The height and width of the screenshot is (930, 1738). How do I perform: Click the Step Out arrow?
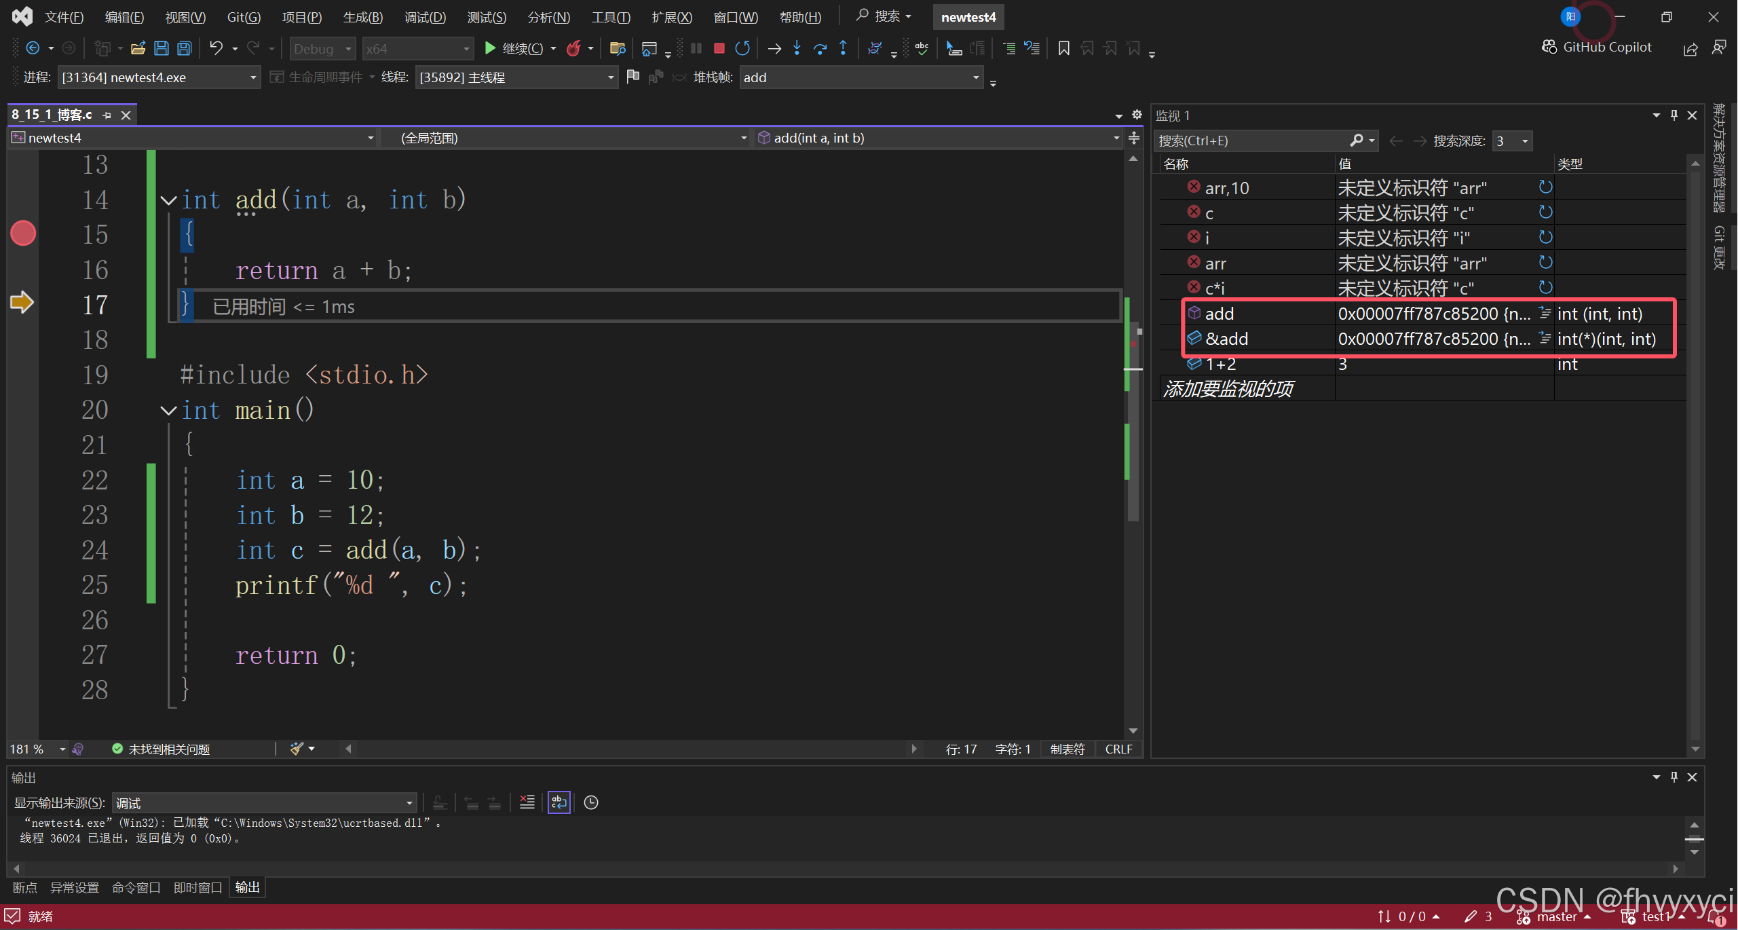pos(843,48)
